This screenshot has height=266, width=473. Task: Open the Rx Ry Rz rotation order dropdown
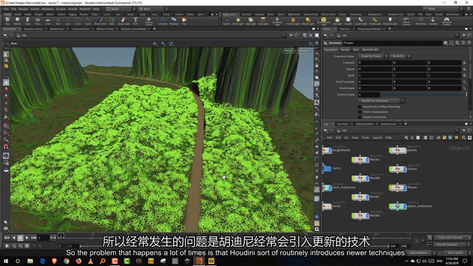pos(400,56)
